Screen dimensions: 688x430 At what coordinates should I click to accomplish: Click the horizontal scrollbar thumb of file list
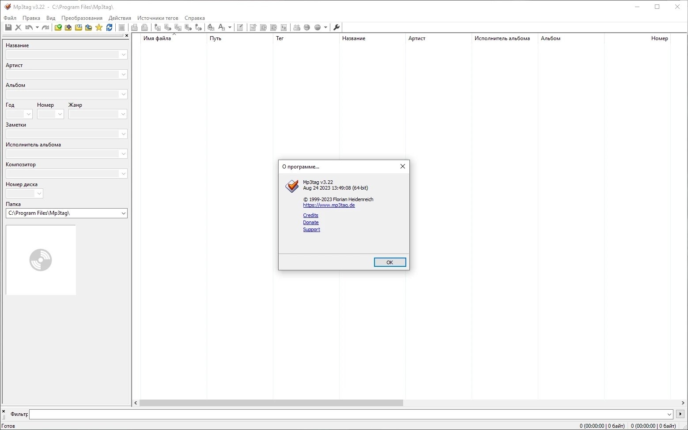pos(271,403)
